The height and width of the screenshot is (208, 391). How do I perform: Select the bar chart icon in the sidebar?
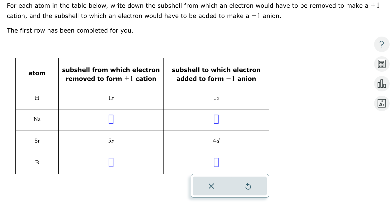point(382,84)
